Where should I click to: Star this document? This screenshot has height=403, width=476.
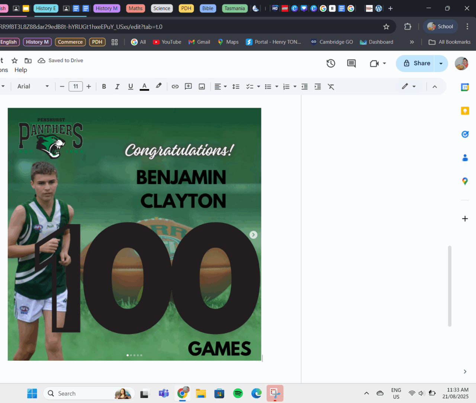pyautogui.click(x=15, y=61)
